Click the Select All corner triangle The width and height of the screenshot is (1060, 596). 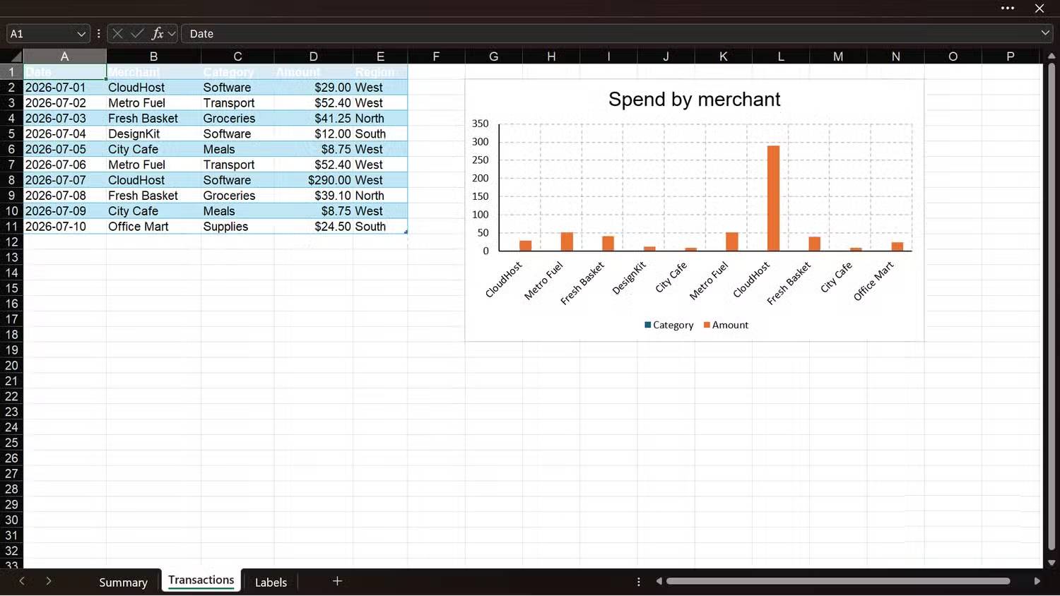(16, 56)
